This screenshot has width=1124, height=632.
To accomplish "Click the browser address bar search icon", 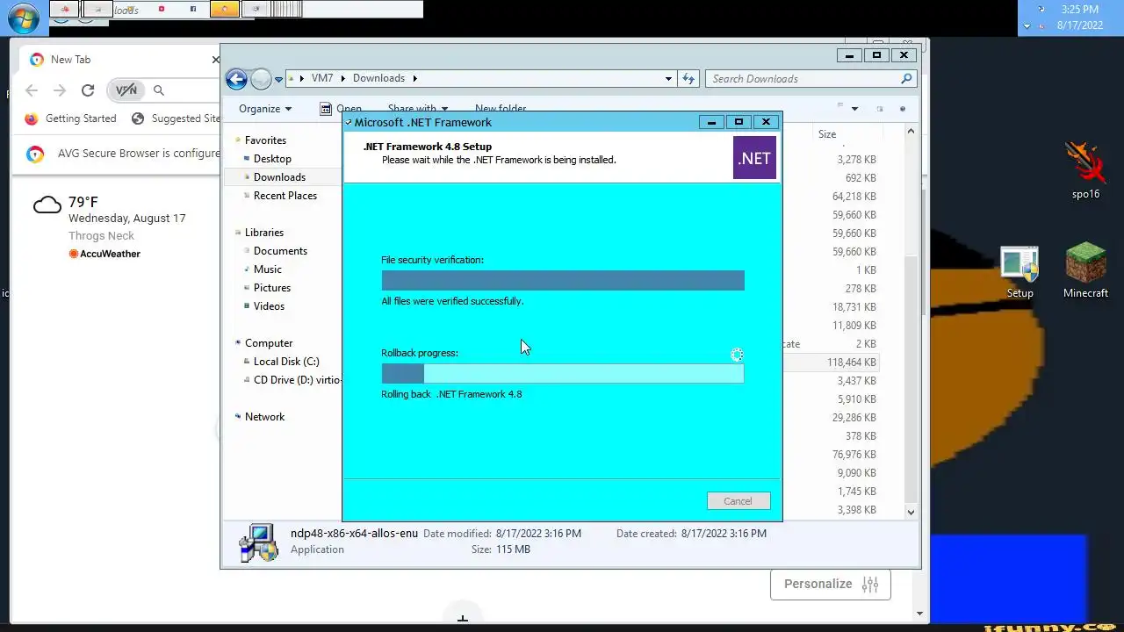I will pos(159,90).
